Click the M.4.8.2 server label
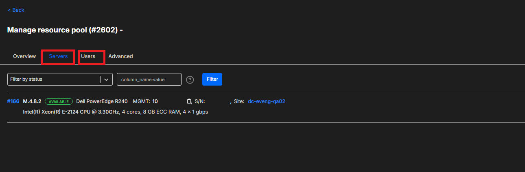Image resolution: width=525 pixels, height=172 pixels. click(32, 101)
